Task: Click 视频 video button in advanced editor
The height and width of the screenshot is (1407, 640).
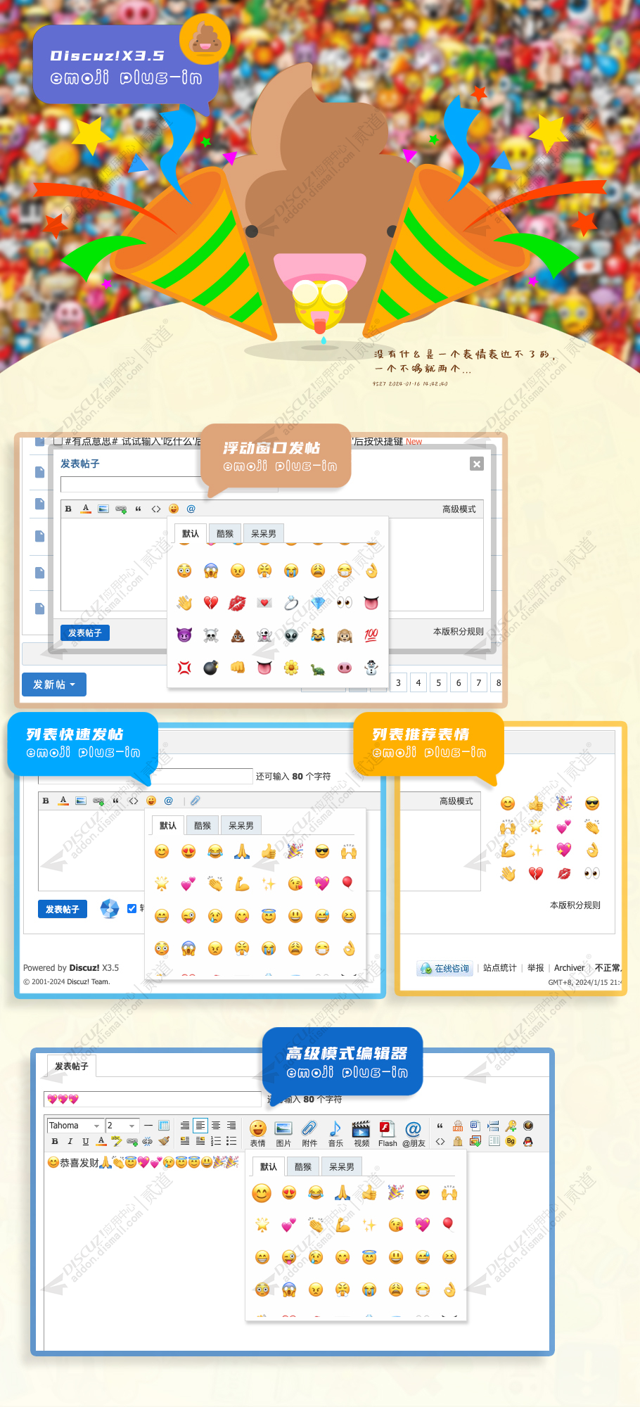Action: click(361, 1133)
